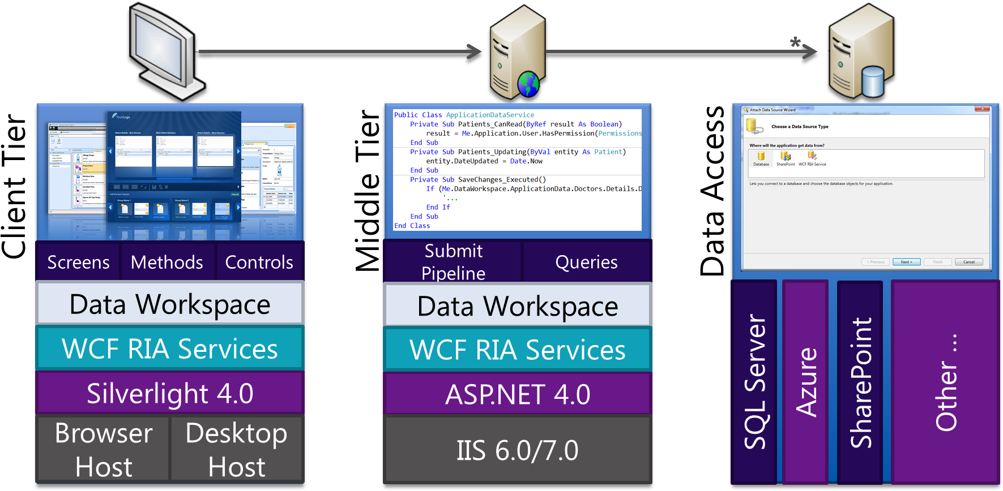
Task: Click the Cancel button in the wizard
Action: [969, 262]
